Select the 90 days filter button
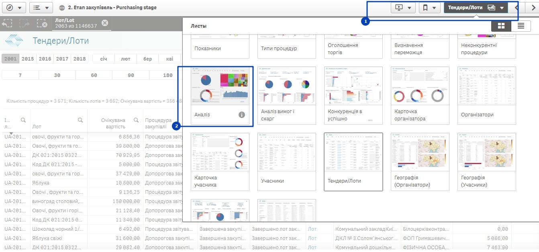This screenshot has height=252, width=539. pos(131,75)
